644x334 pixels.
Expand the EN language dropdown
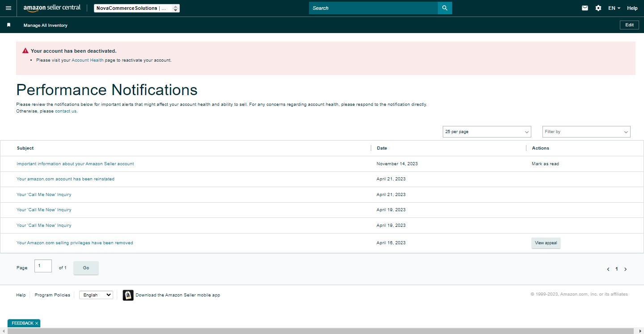point(614,8)
